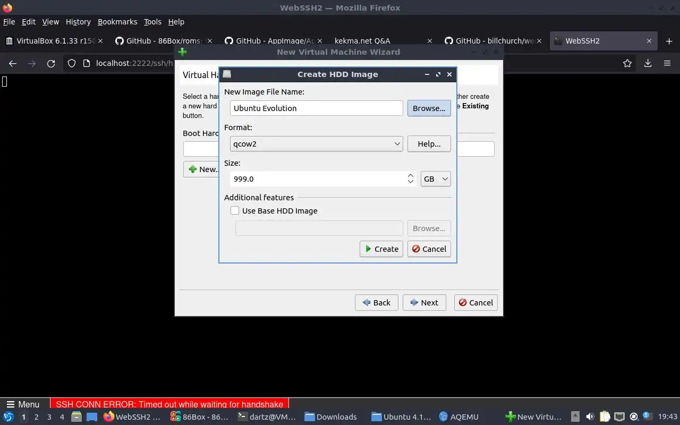Close the WebSSH2 browser tab
Image resolution: width=680 pixels, height=425 pixels.
[649, 41]
